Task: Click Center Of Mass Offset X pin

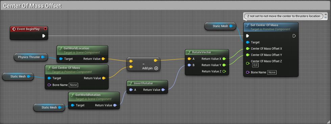Action: tap(248, 49)
